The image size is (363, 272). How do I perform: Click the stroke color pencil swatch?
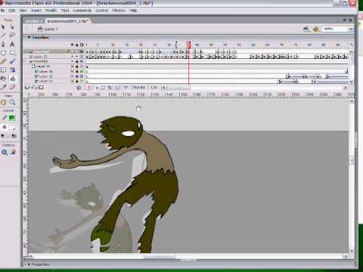tap(4, 118)
